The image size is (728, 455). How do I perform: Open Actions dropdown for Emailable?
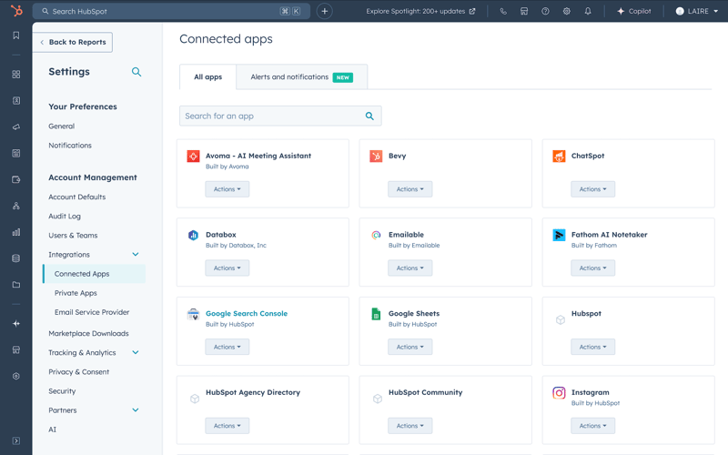click(x=410, y=268)
